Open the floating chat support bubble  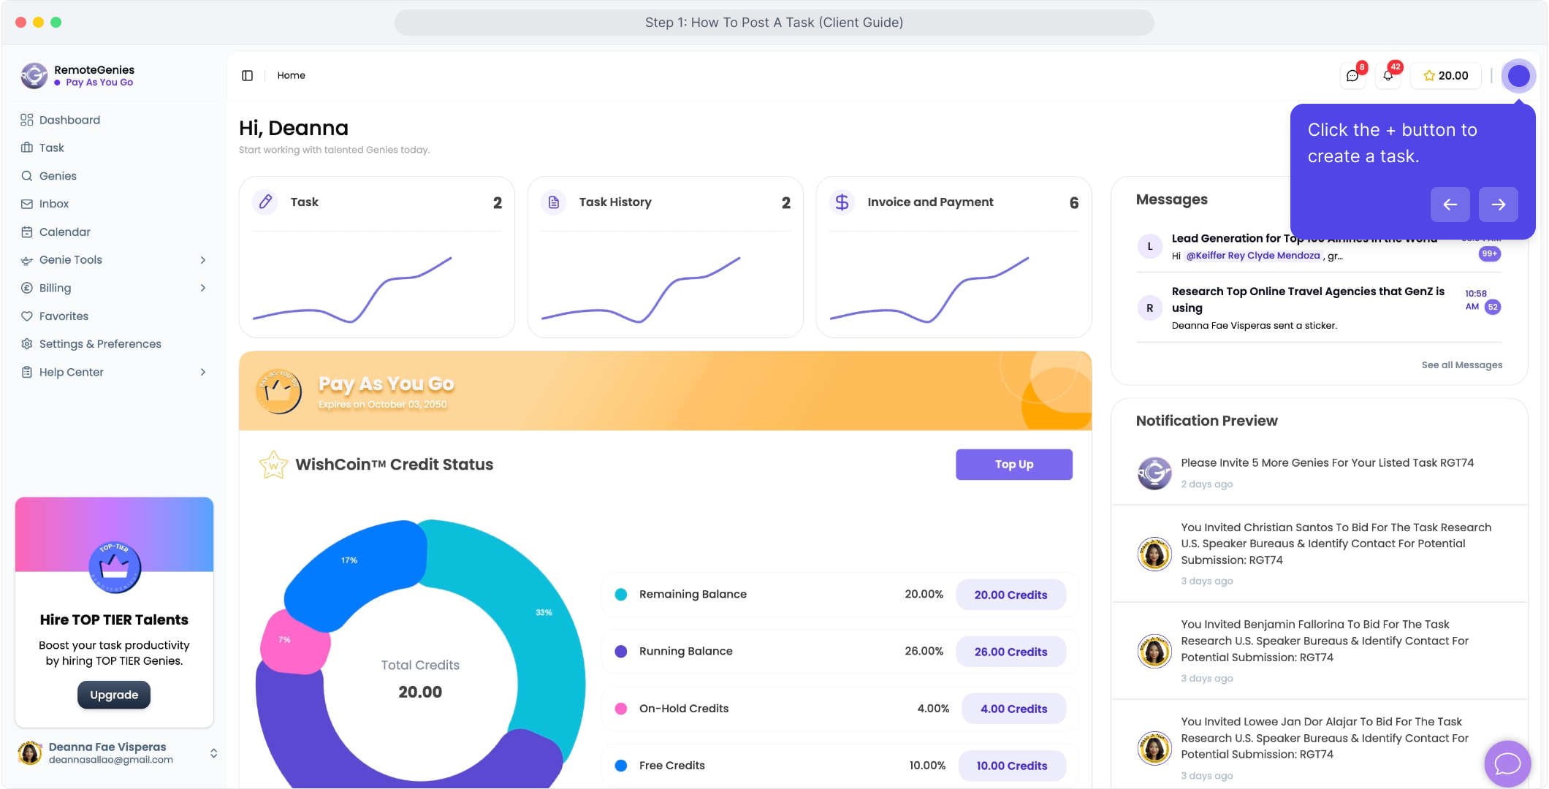(x=1507, y=764)
